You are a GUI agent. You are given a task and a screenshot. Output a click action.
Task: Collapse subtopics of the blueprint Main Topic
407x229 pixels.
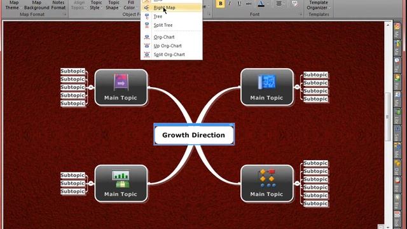(x=297, y=87)
